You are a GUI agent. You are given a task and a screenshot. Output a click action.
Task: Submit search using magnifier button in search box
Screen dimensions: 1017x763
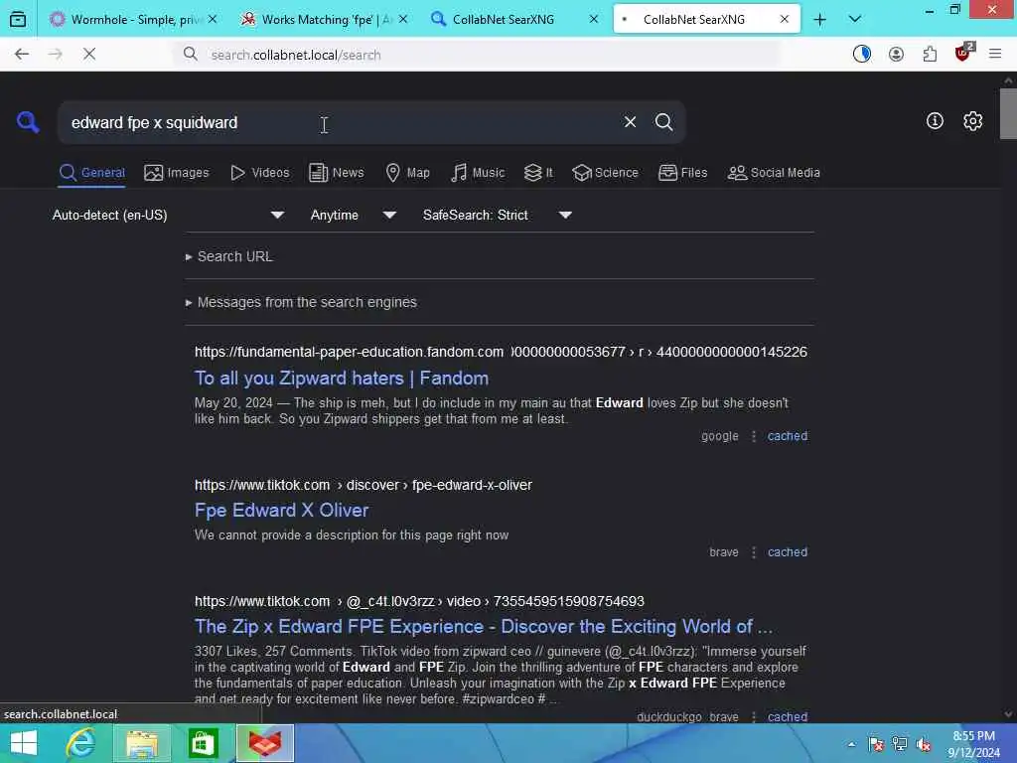click(663, 122)
